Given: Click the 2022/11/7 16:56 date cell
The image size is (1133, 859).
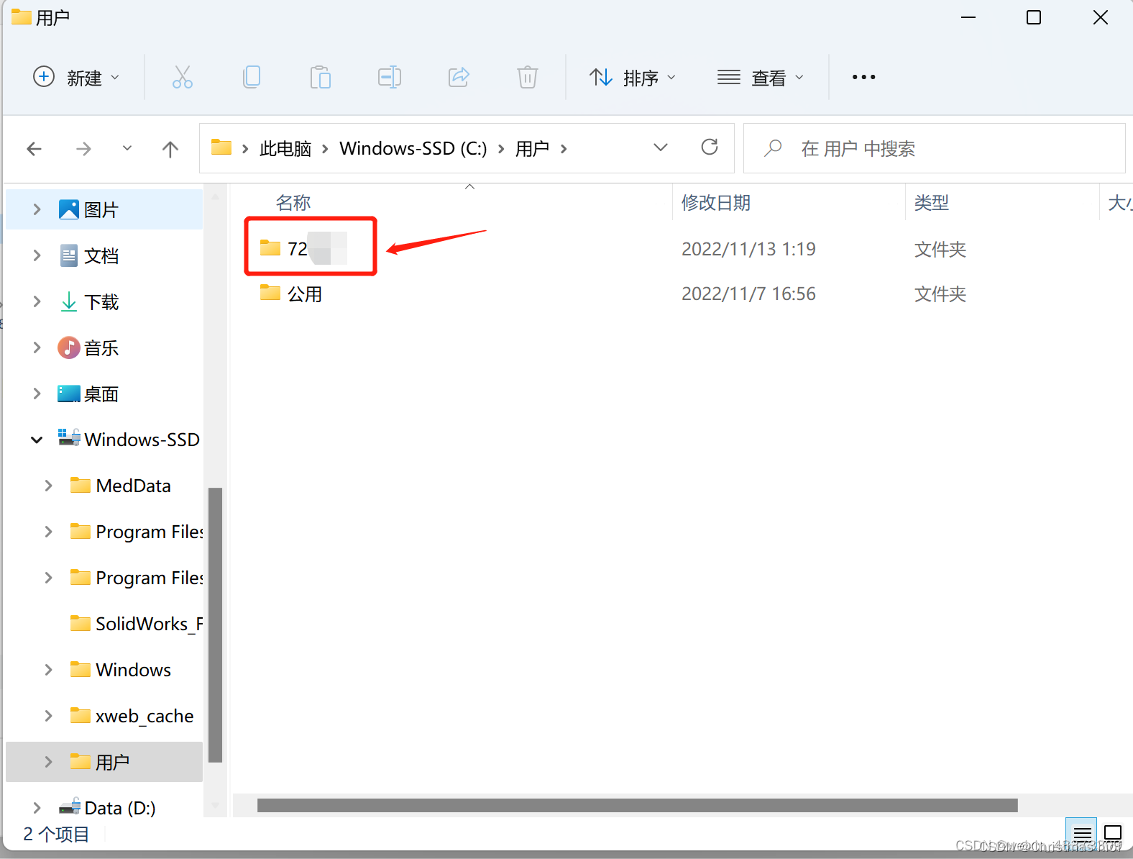Looking at the screenshot, I should point(748,294).
